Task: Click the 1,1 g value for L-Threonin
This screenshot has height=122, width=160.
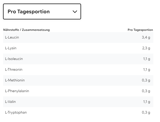Action: pyautogui.click(x=146, y=70)
